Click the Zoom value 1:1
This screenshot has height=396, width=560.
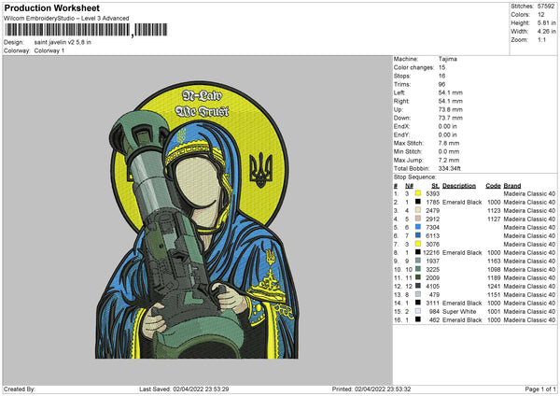tap(541, 39)
